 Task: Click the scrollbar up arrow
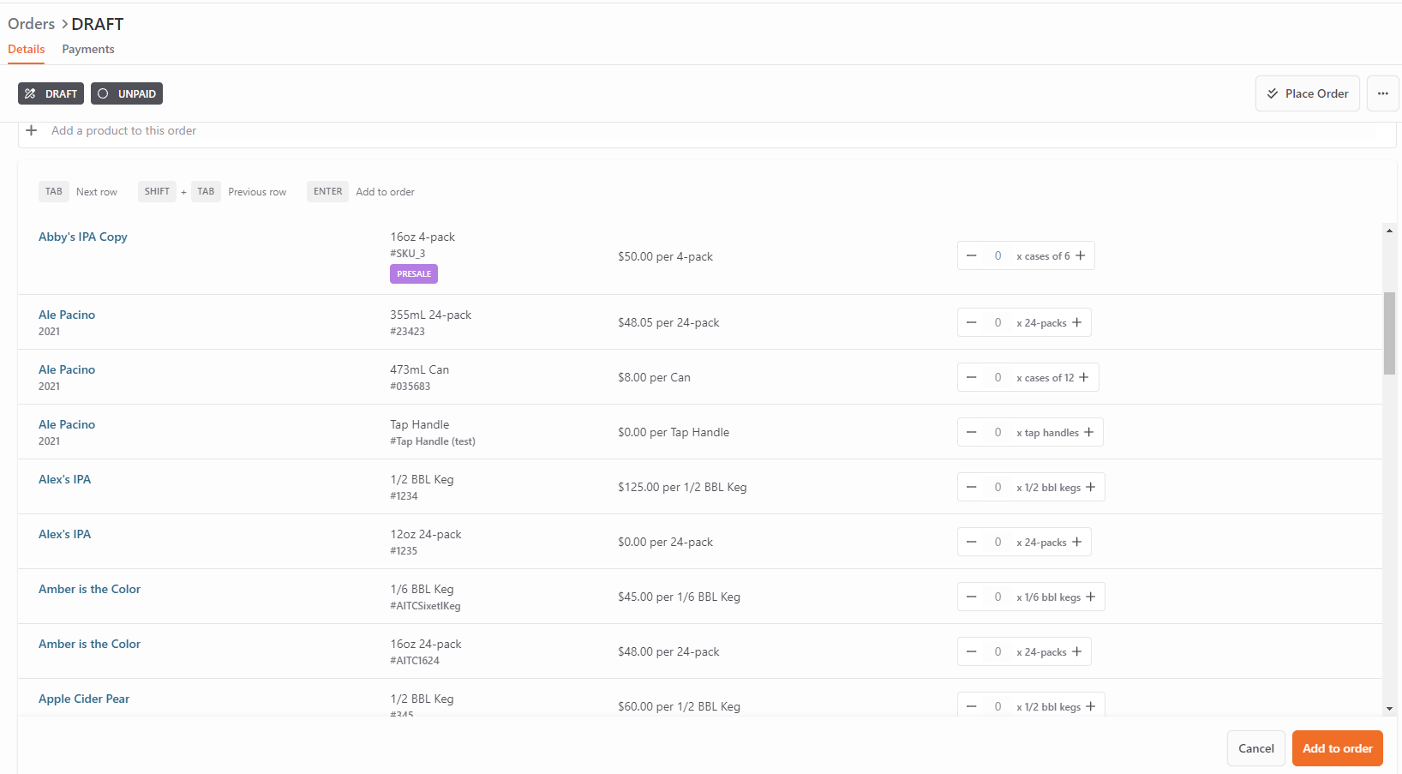(x=1390, y=231)
